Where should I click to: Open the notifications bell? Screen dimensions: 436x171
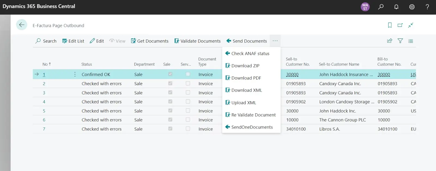(x=396, y=7)
